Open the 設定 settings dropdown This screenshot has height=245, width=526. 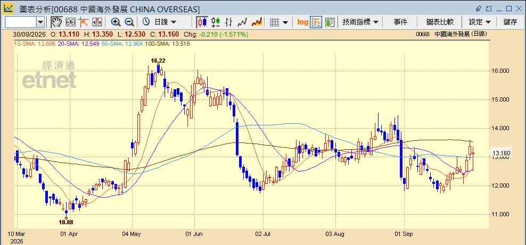click(x=480, y=22)
